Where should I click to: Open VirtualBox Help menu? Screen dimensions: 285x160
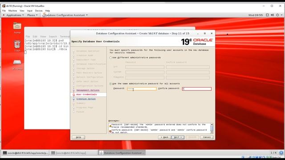point(48,11)
